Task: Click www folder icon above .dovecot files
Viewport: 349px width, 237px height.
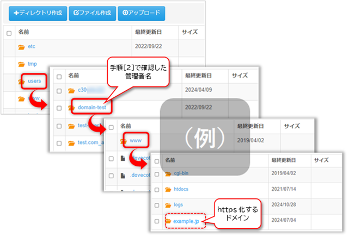Action: tap(124, 142)
